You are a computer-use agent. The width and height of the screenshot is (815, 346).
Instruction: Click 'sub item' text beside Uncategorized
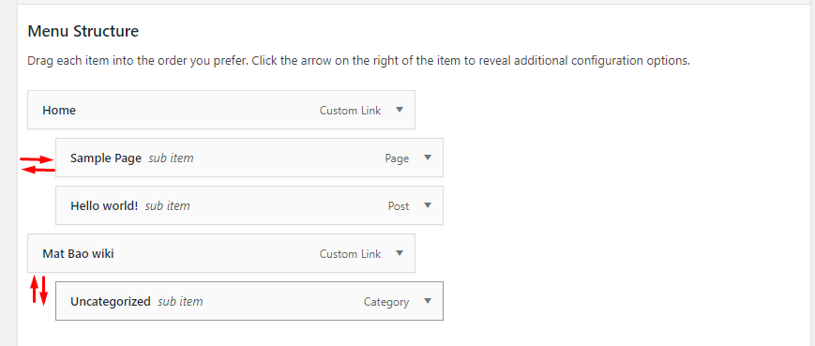[x=180, y=302]
